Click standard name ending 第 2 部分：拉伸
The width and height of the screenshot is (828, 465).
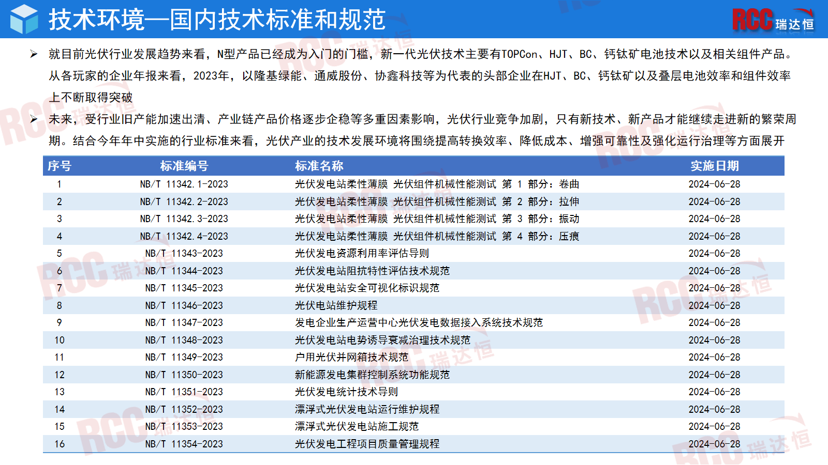pos(437,202)
